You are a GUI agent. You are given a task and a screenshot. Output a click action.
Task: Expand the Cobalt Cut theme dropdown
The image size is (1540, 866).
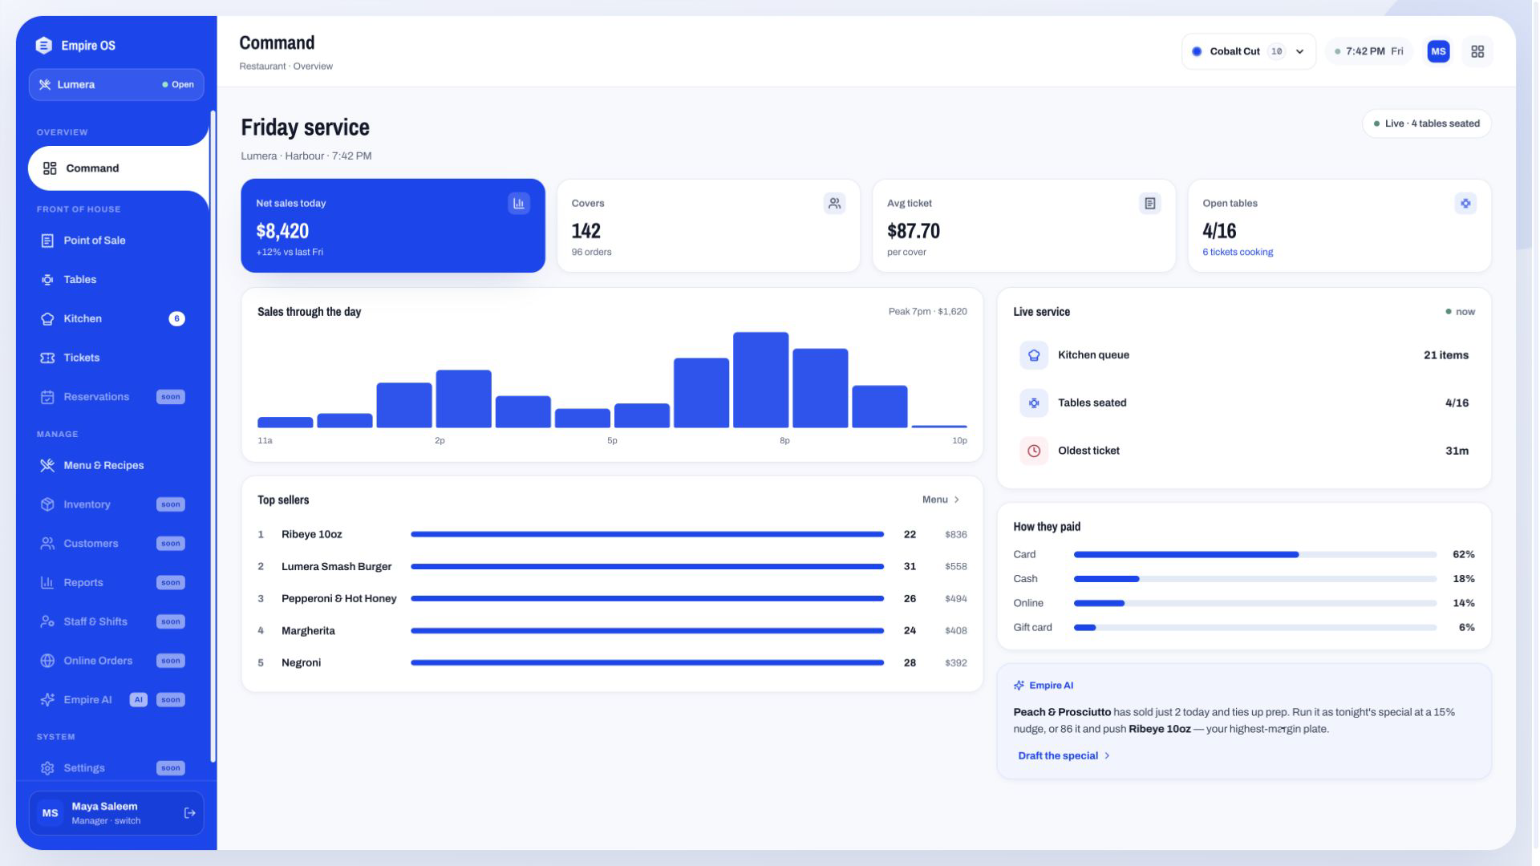[x=1248, y=51]
